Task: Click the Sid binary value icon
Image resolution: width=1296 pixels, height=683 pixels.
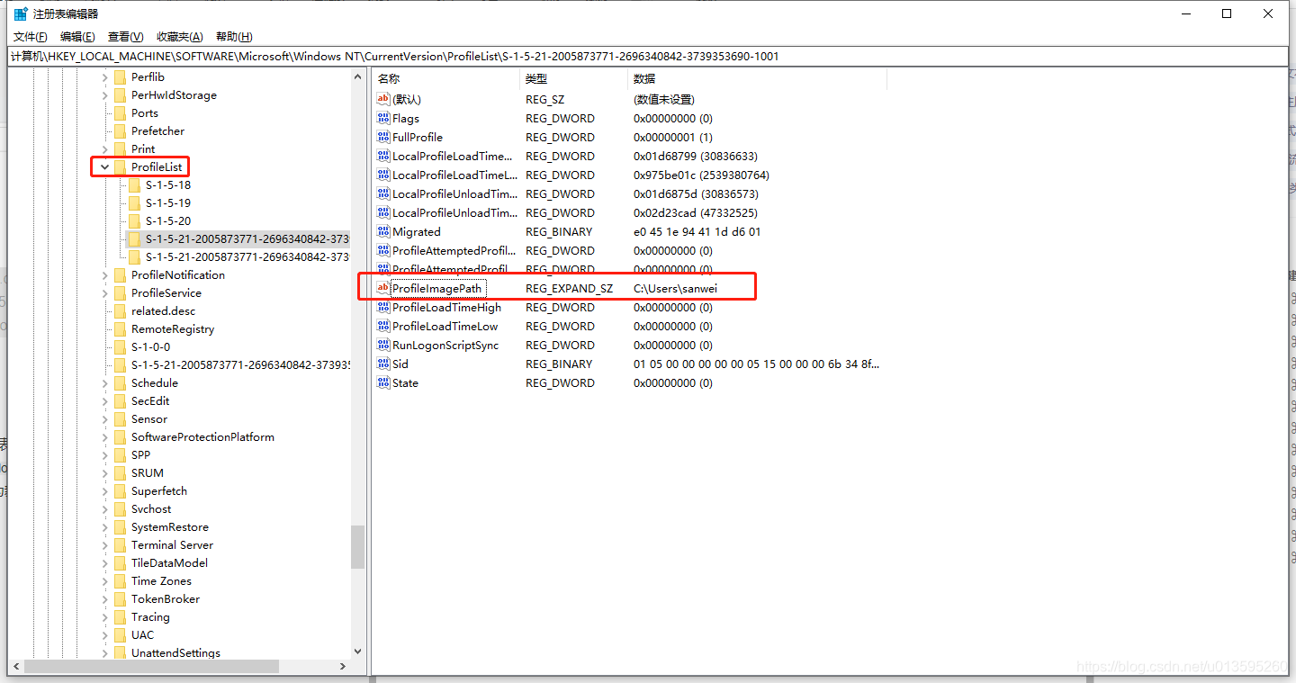Action: (383, 364)
